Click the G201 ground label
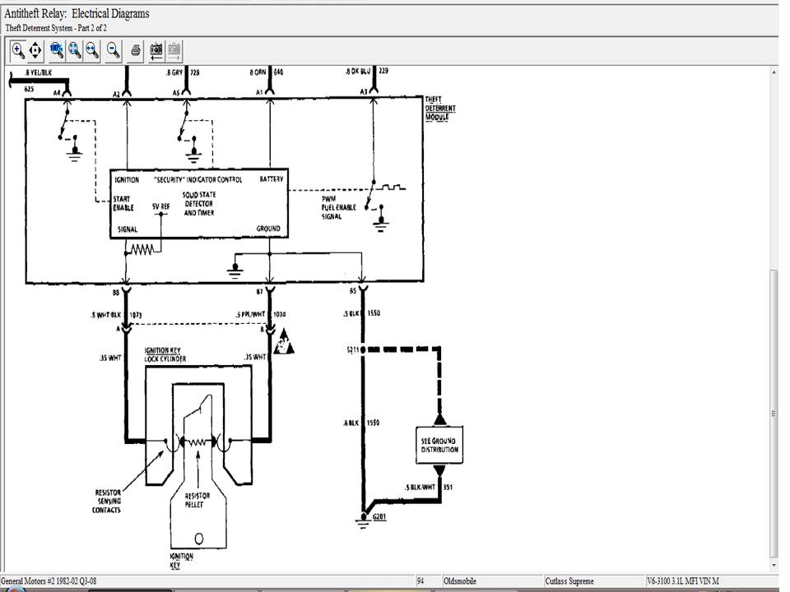 pos(379,517)
